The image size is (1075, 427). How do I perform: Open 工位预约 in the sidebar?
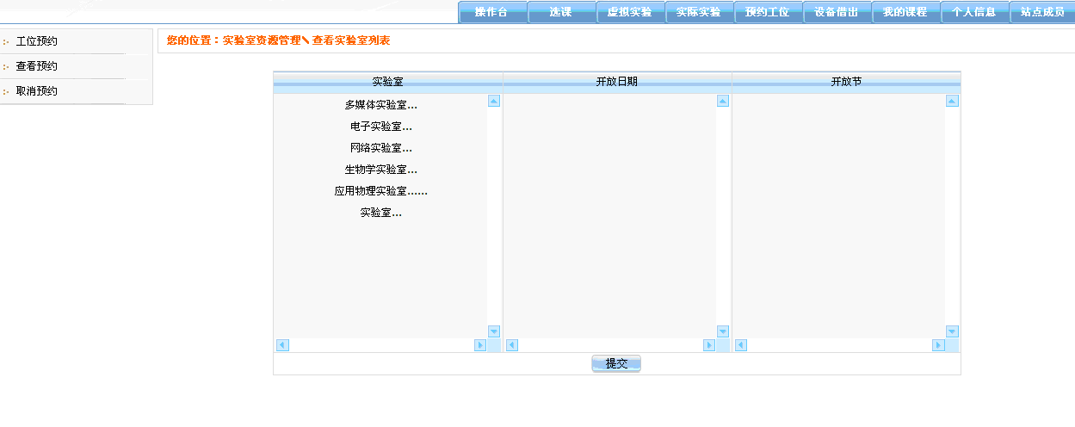37,41
